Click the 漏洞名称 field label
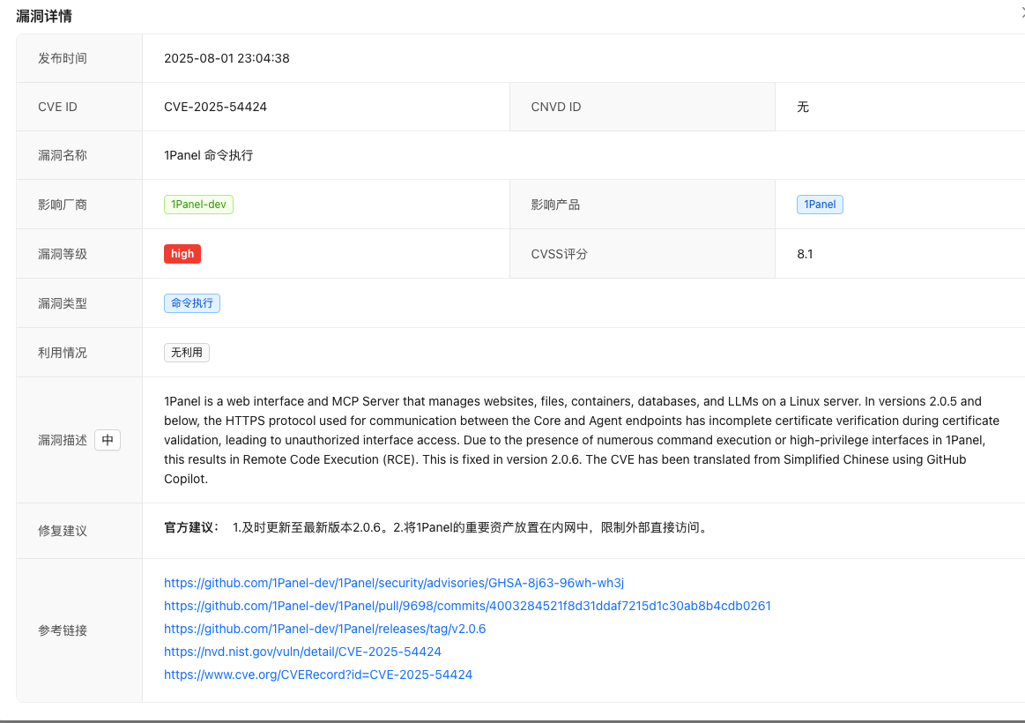1025x723 pixels. (x=62, y=155)
